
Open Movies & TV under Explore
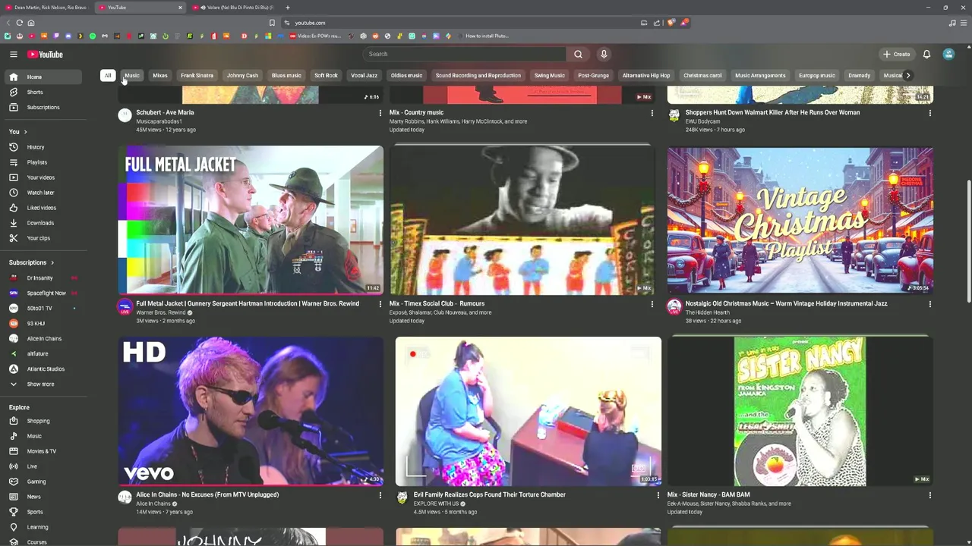[x=42, y=451]
